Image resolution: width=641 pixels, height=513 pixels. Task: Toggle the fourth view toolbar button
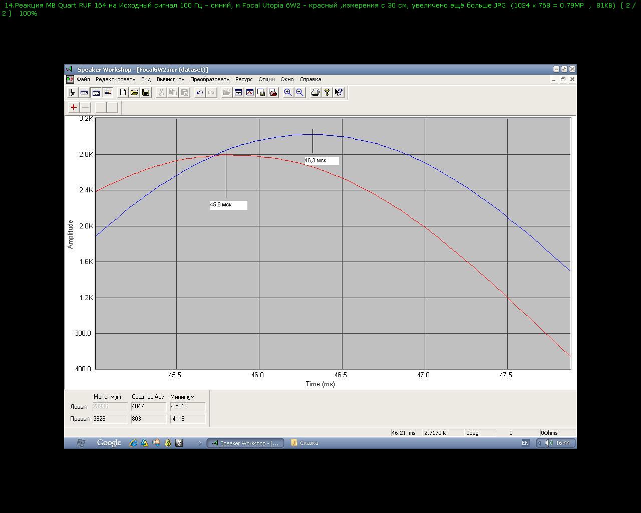(108, 92)
